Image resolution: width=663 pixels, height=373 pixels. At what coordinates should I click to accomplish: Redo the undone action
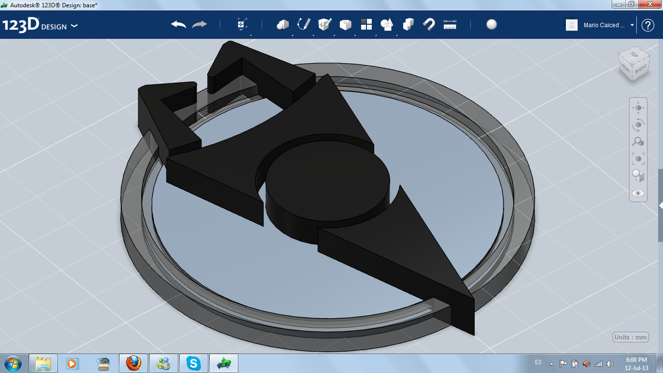[199, 24]
